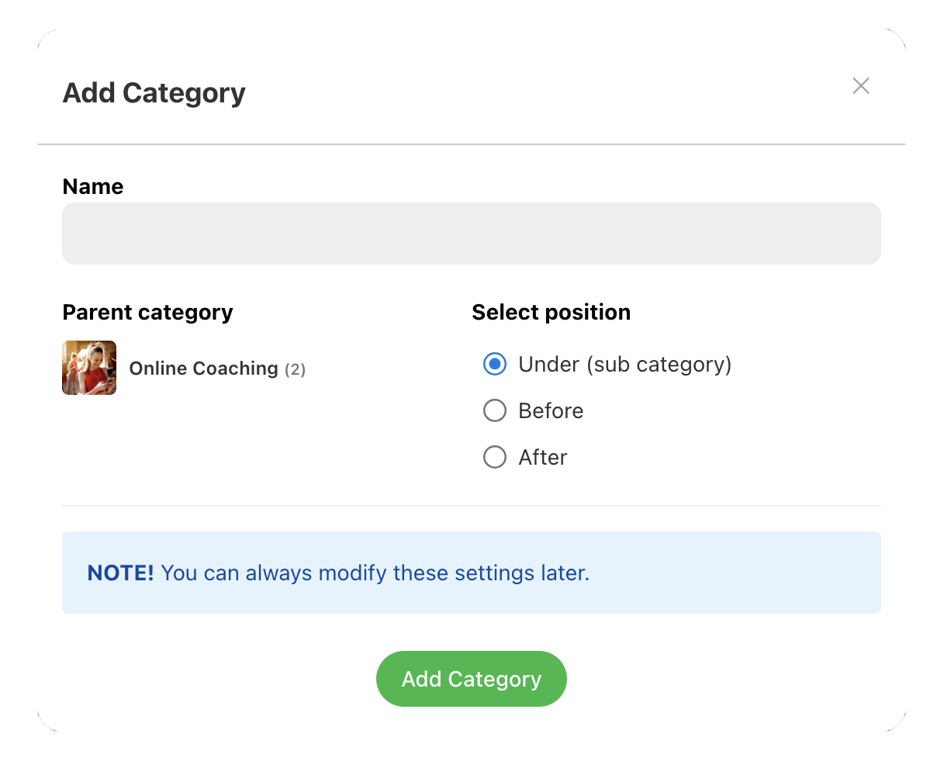Click the bold NOTE! text

[x=120, y=573]
